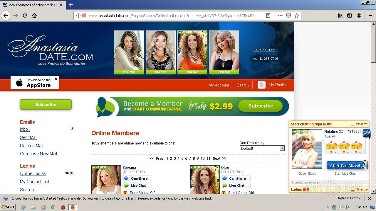Toggle reader view icon
The width and height of the screenshot is (376, 211).
[268, 16]
